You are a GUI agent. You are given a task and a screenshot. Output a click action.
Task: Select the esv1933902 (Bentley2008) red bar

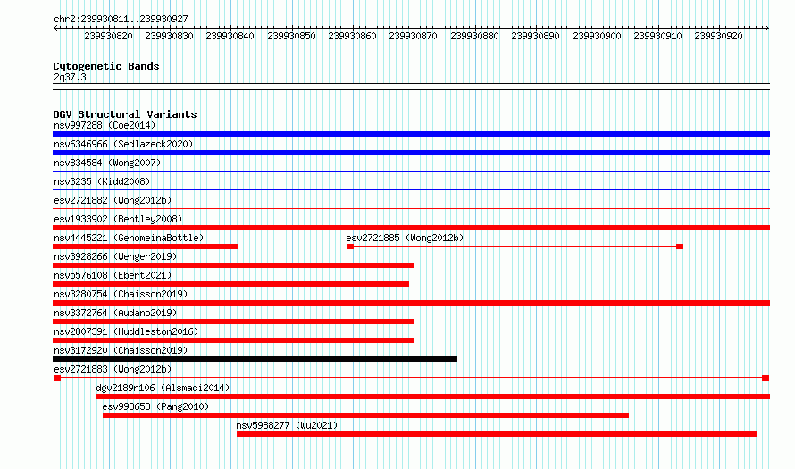pyautogui.click(x=411, y=228)
